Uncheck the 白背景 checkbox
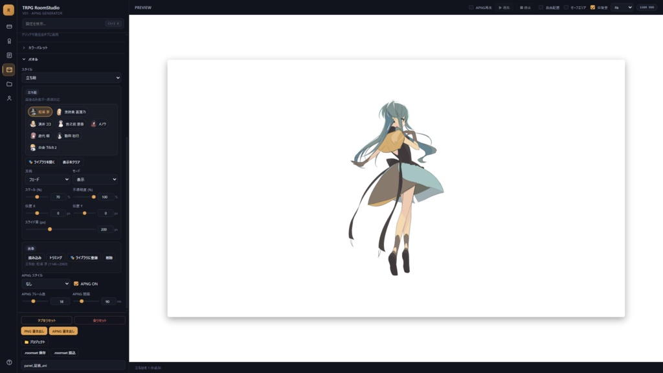This screenshot has width=663, height=373. 592,8
